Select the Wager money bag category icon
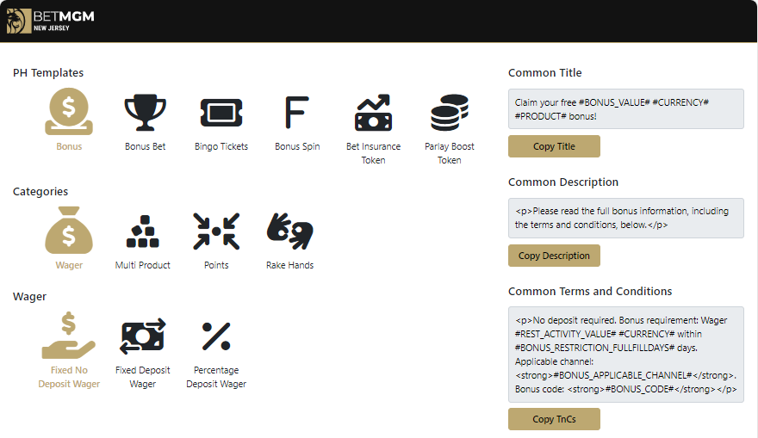Screen dimensions: 758x438 (x=69, y=231)
